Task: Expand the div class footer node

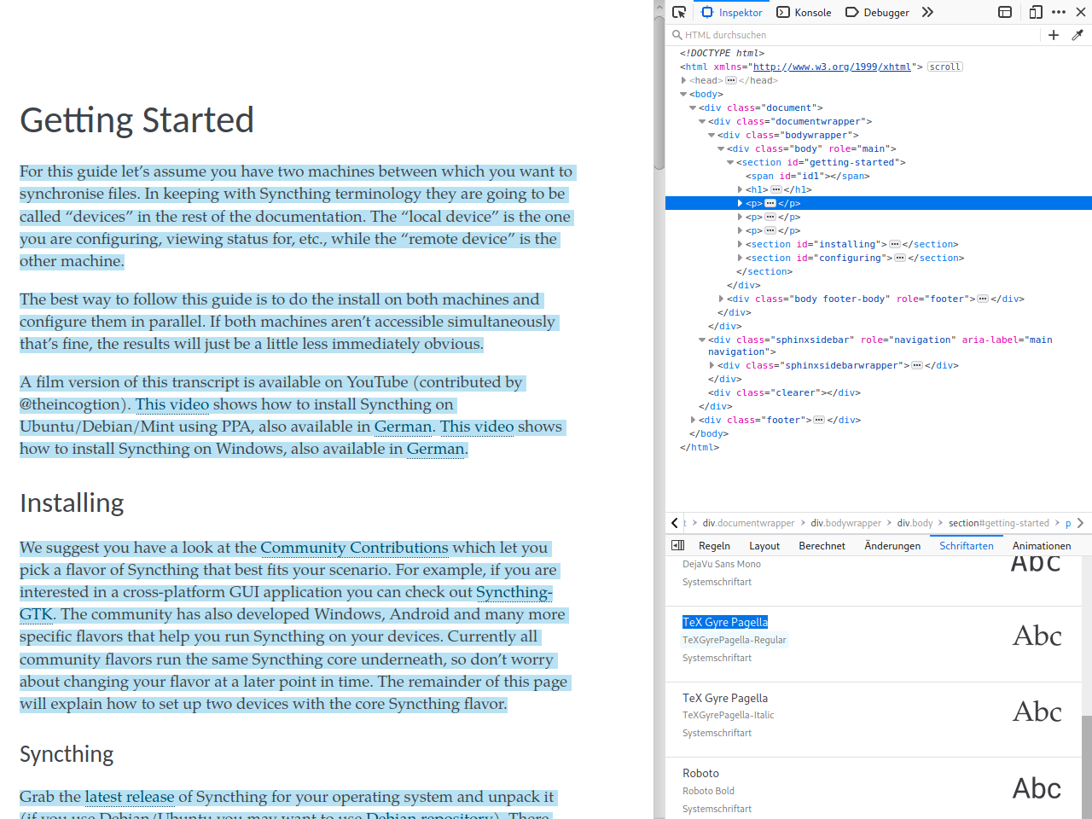Action: 693,420
